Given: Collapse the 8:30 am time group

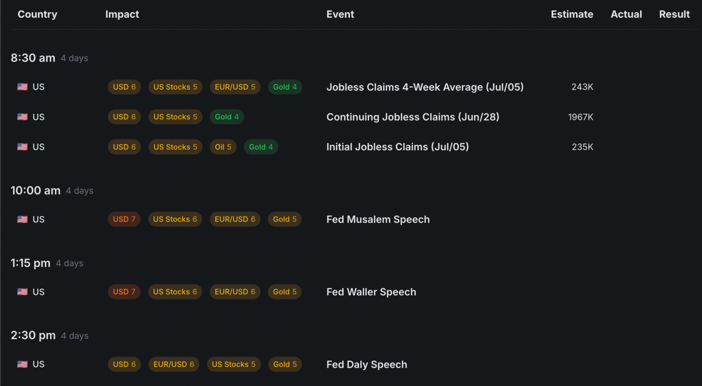Looking at the screenshot, I should (x=33, y=58).
